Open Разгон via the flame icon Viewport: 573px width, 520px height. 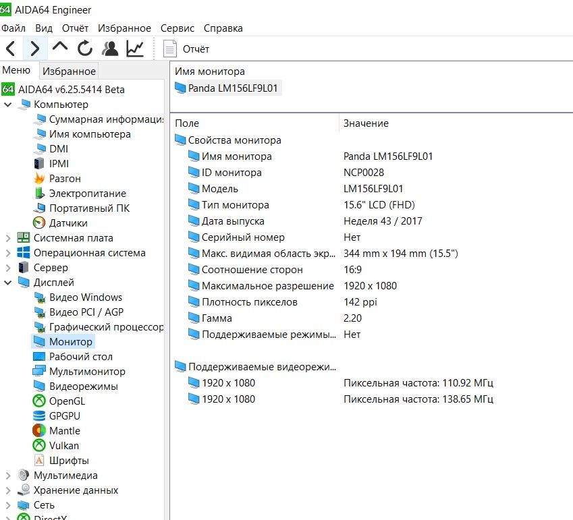point(39,178)
